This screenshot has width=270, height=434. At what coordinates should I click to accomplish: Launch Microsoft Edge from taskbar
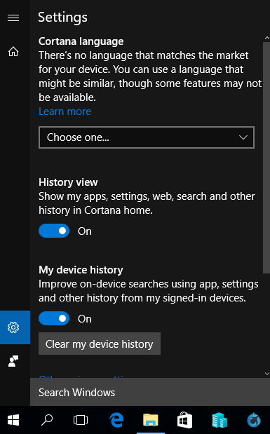[116, 420]
